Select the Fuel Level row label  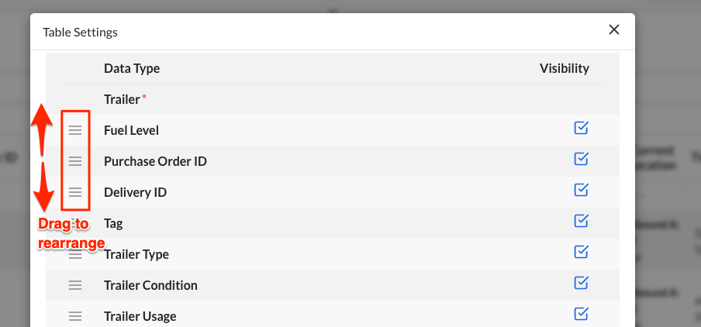point(131,130)
